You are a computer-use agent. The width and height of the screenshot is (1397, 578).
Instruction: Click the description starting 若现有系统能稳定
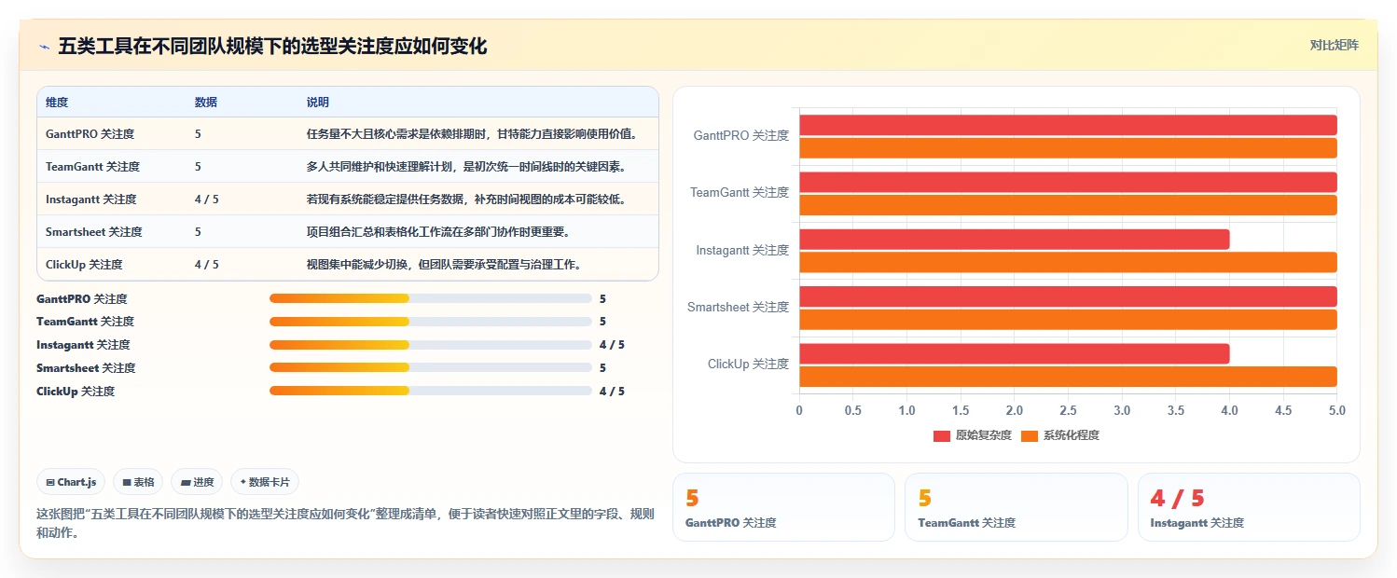point(466,200)
